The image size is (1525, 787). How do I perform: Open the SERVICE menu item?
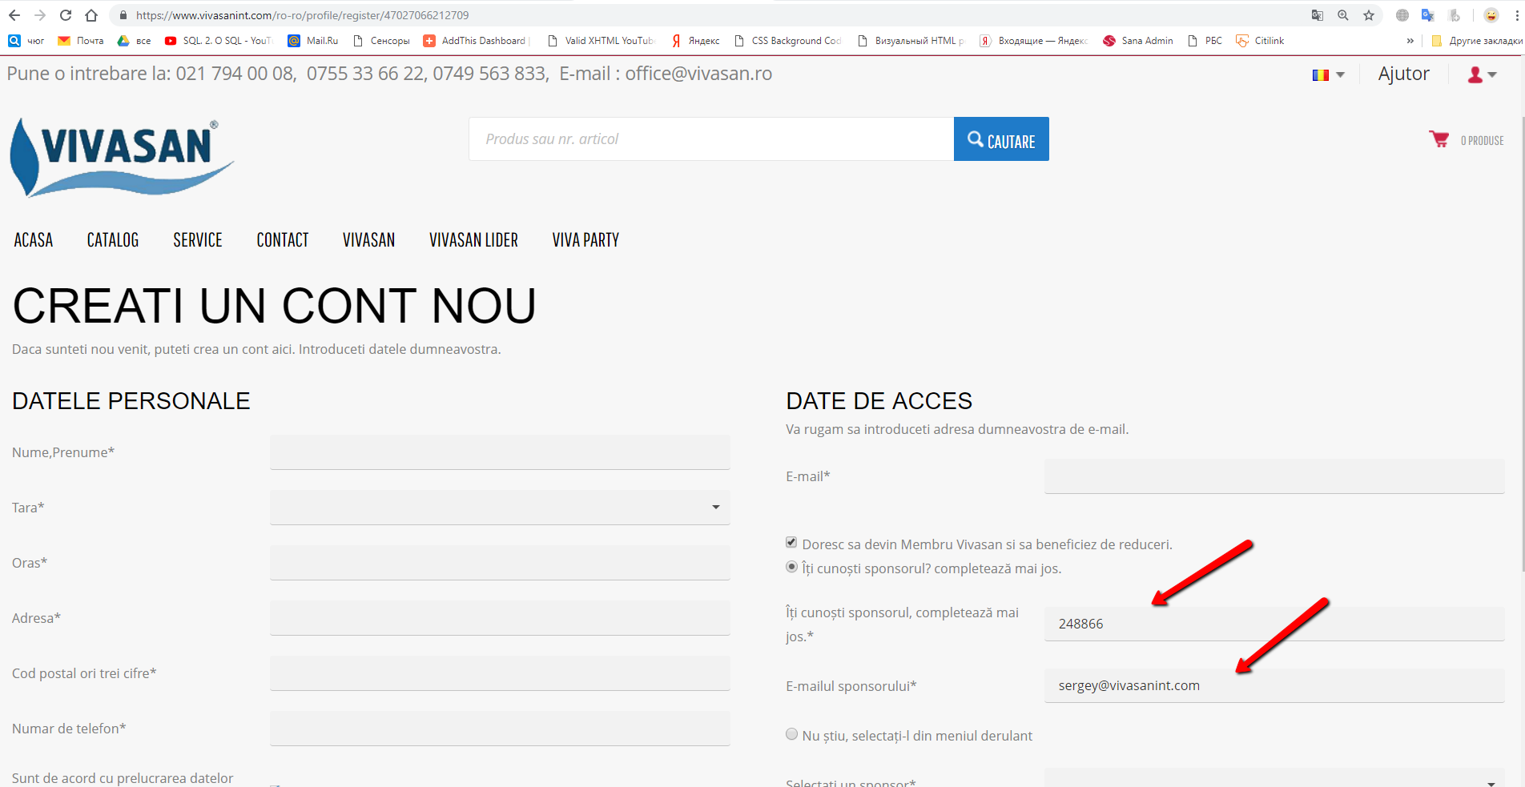tap(198, 240)
